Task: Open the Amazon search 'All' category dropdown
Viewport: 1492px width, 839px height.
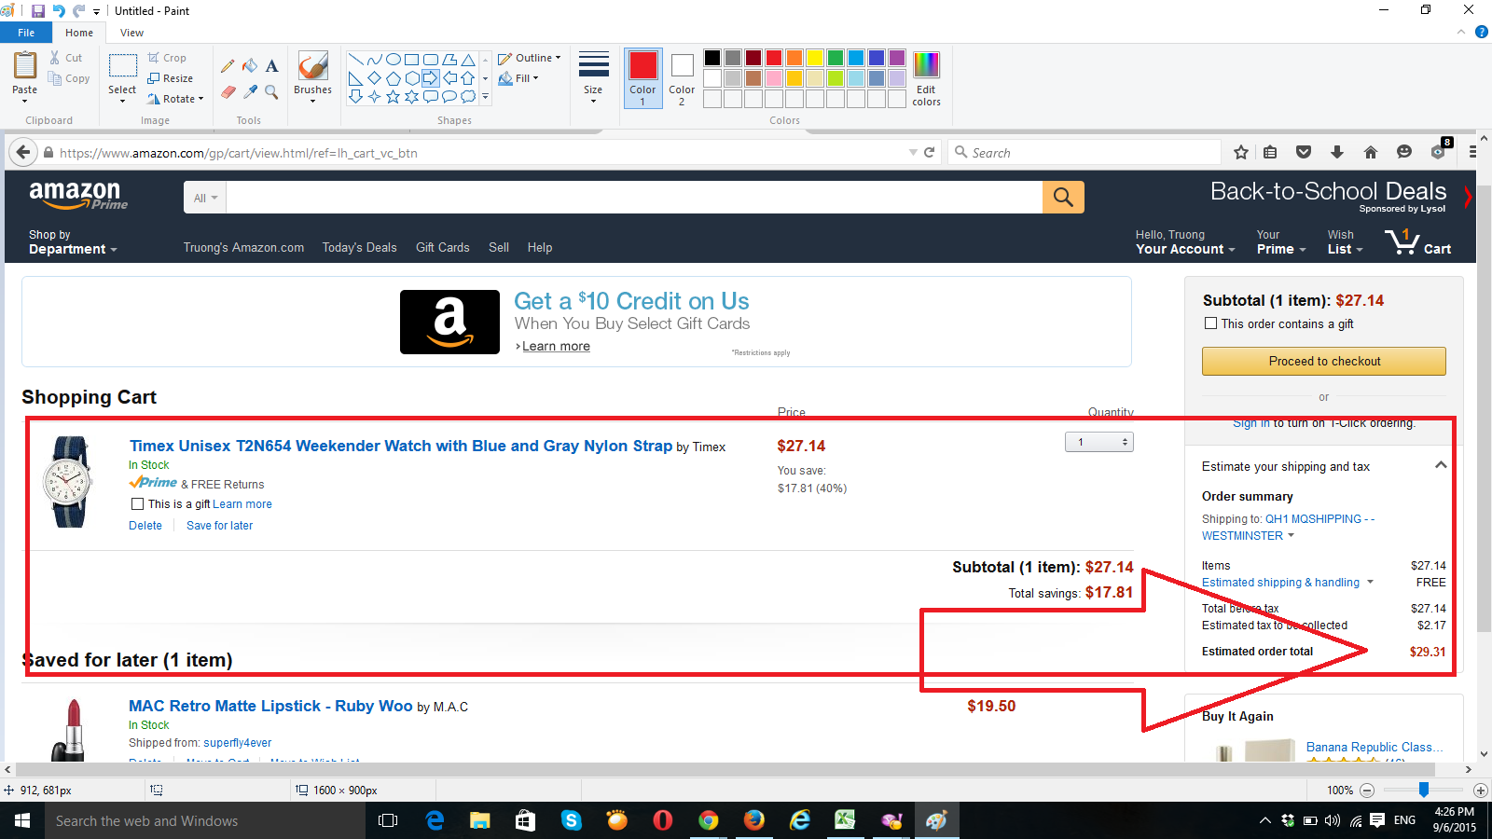Action: pos(205,198)
